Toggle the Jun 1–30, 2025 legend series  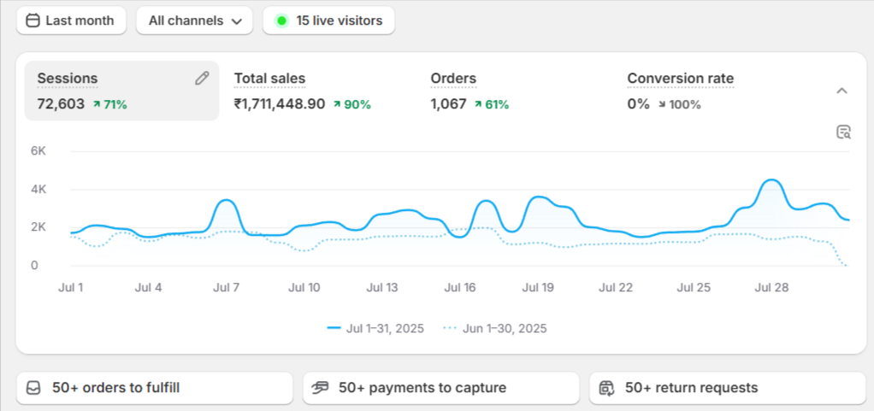click(x=496, y=328)
